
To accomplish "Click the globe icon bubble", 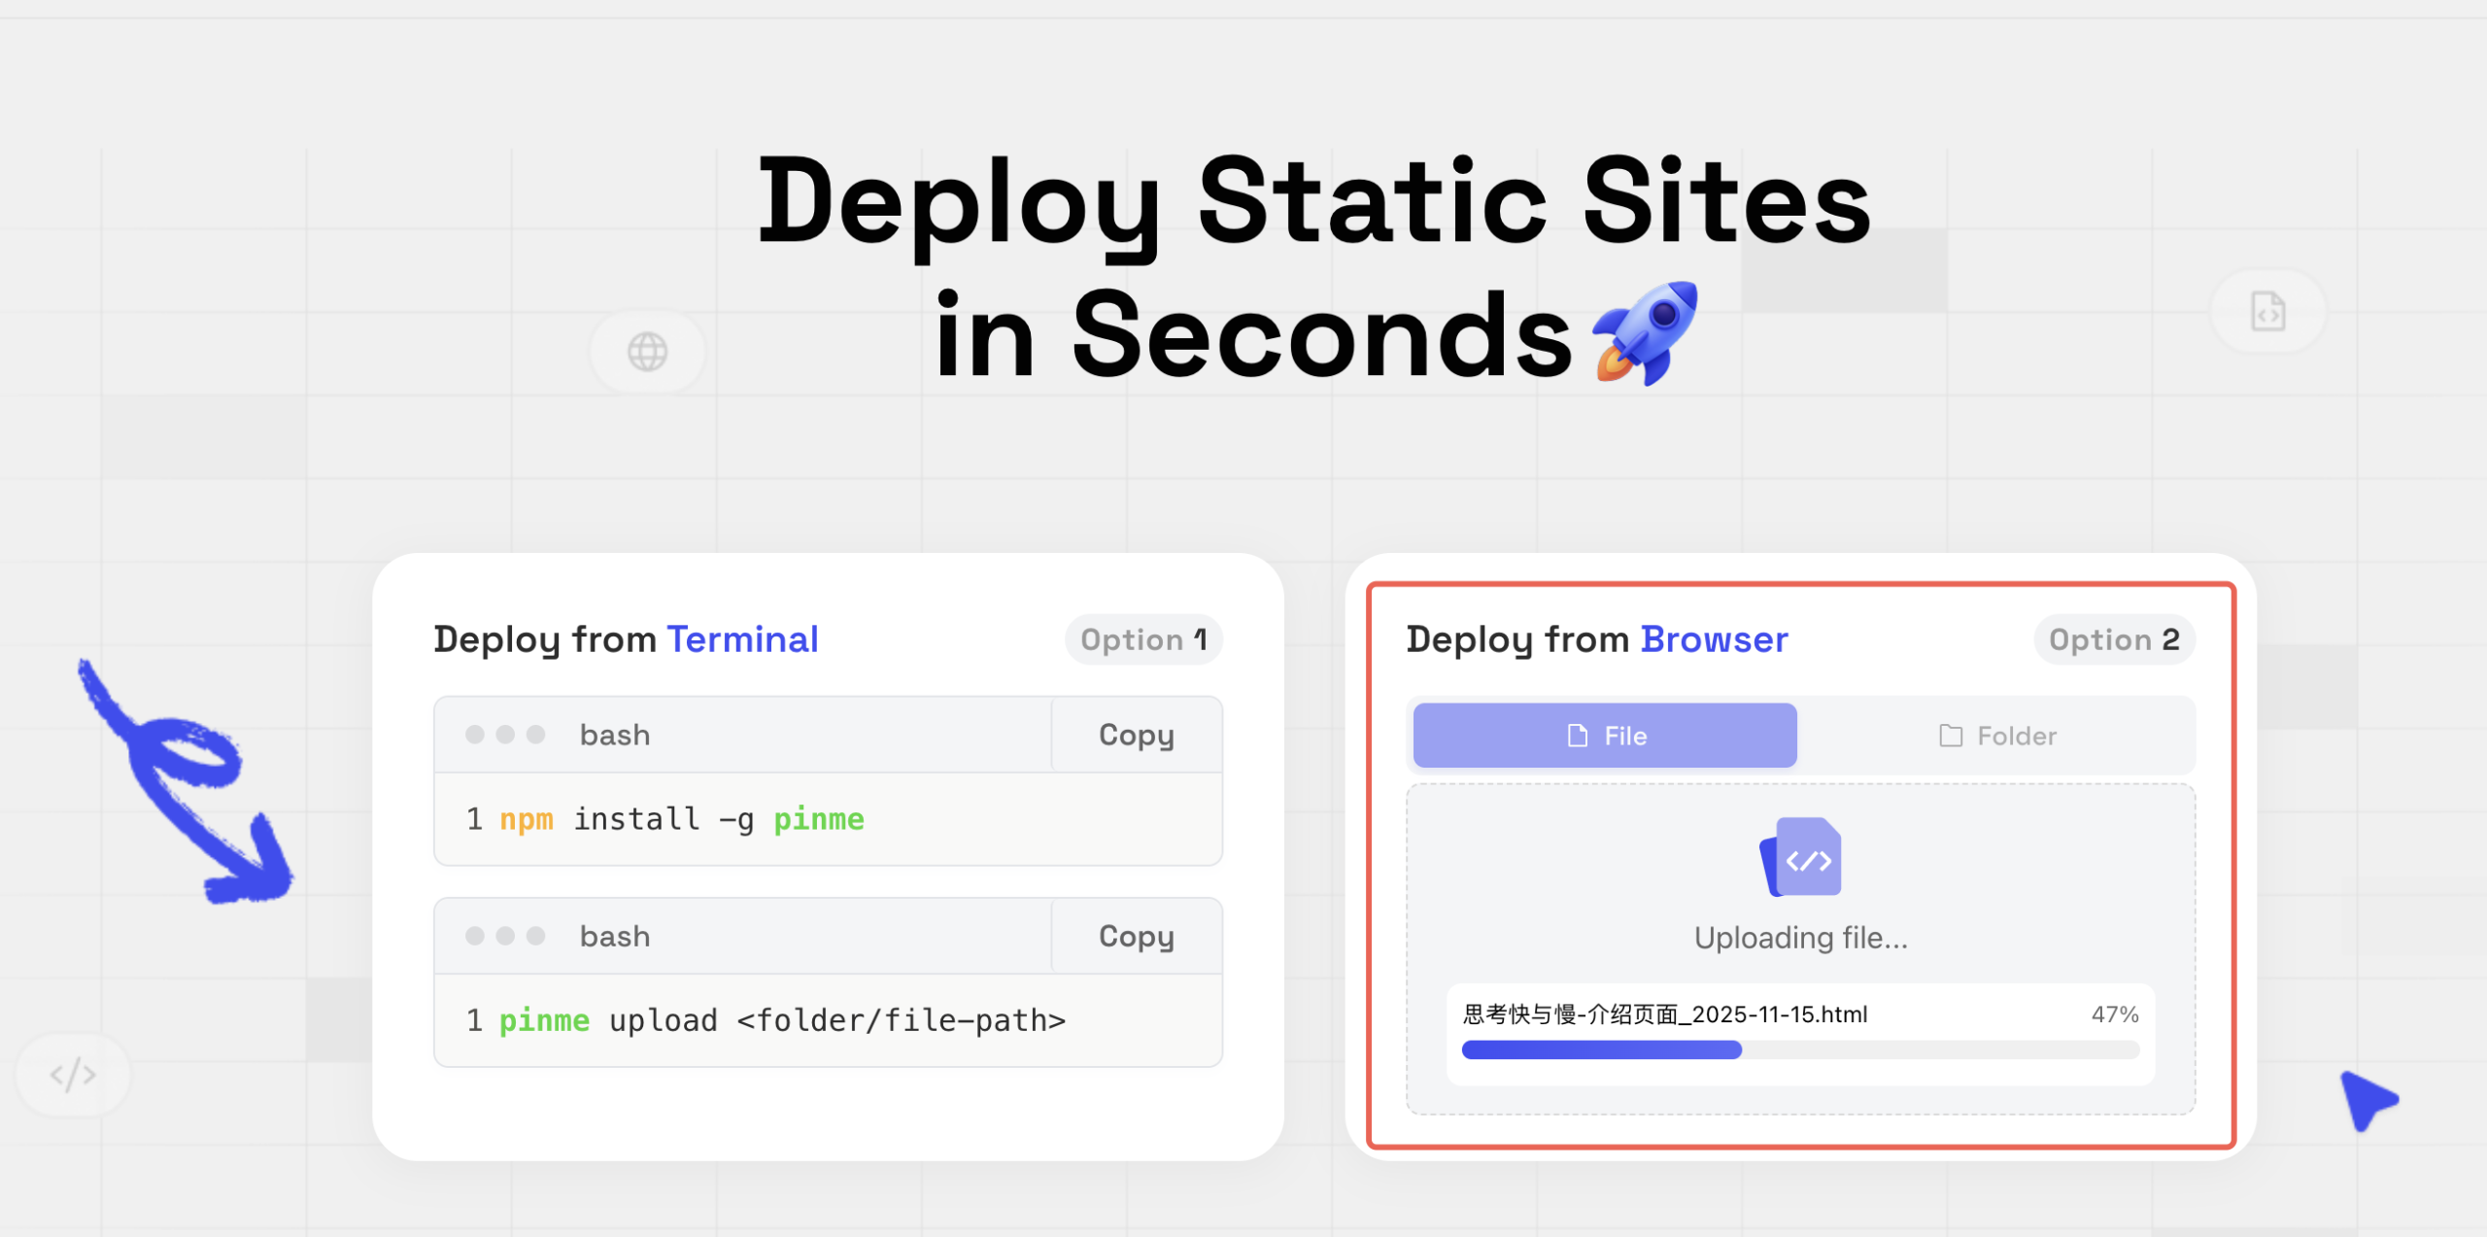I will point(647,352).
